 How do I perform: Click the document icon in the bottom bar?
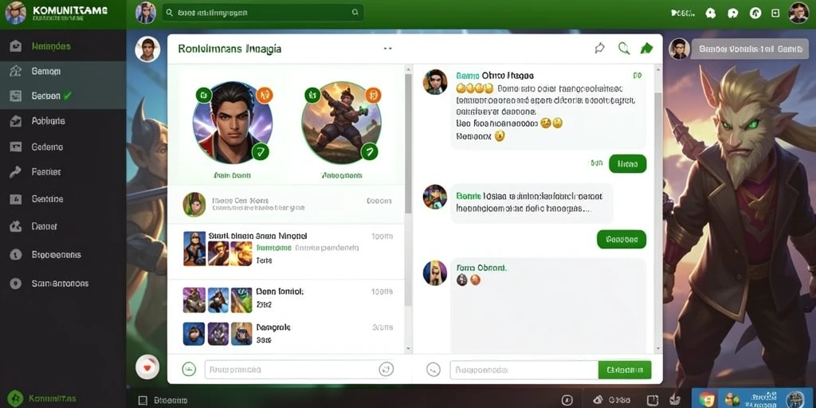click(x=143, y=401)
